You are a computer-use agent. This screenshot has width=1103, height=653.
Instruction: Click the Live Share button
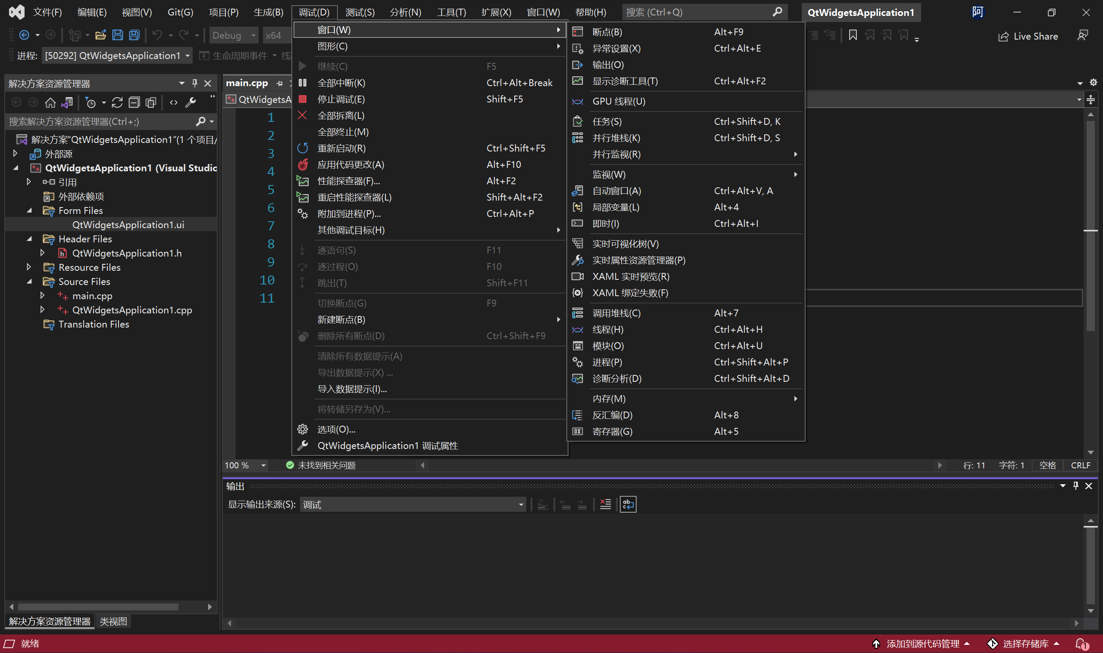[x=1028, y=36]
